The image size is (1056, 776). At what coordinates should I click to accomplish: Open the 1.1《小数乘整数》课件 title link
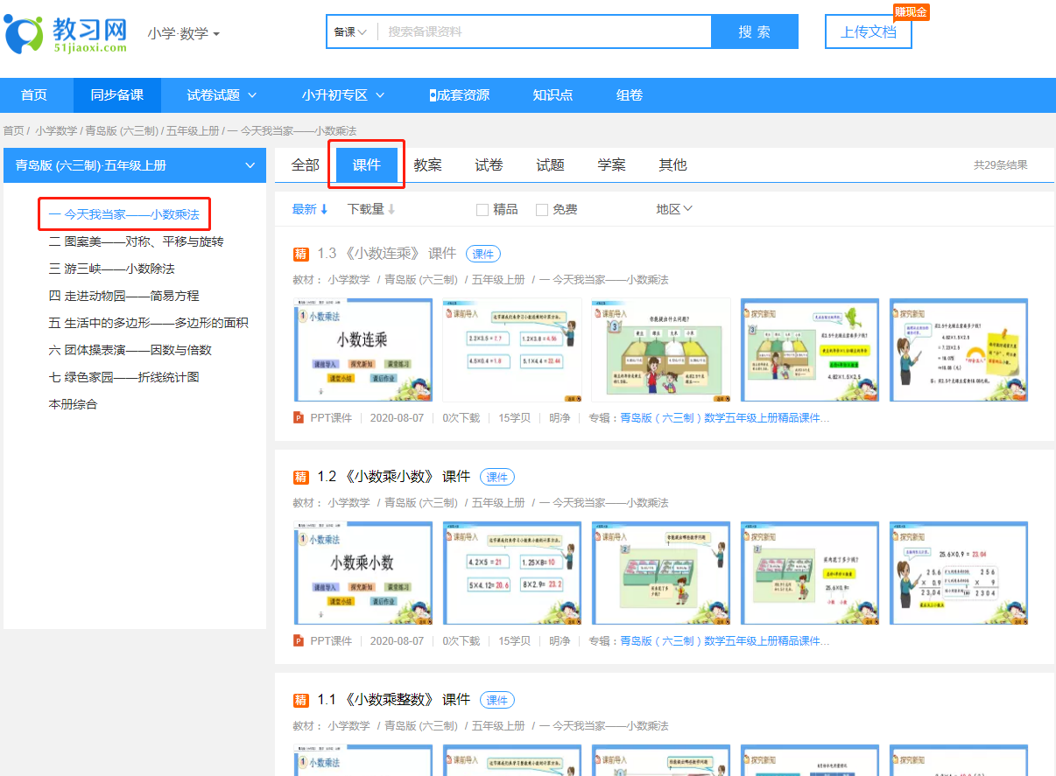(394, 700)
